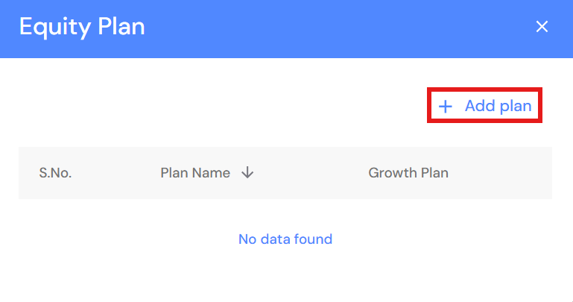Tap the blue plus symbol
The height and width of the screenshot is (302, 573).
pyautogui.click(x=446, y=107)
